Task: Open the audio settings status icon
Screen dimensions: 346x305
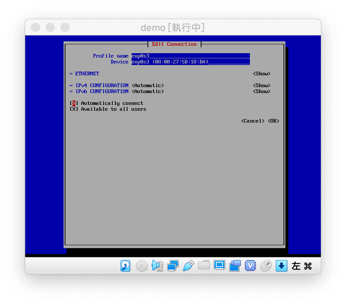Action: click(x=157, y=265)
